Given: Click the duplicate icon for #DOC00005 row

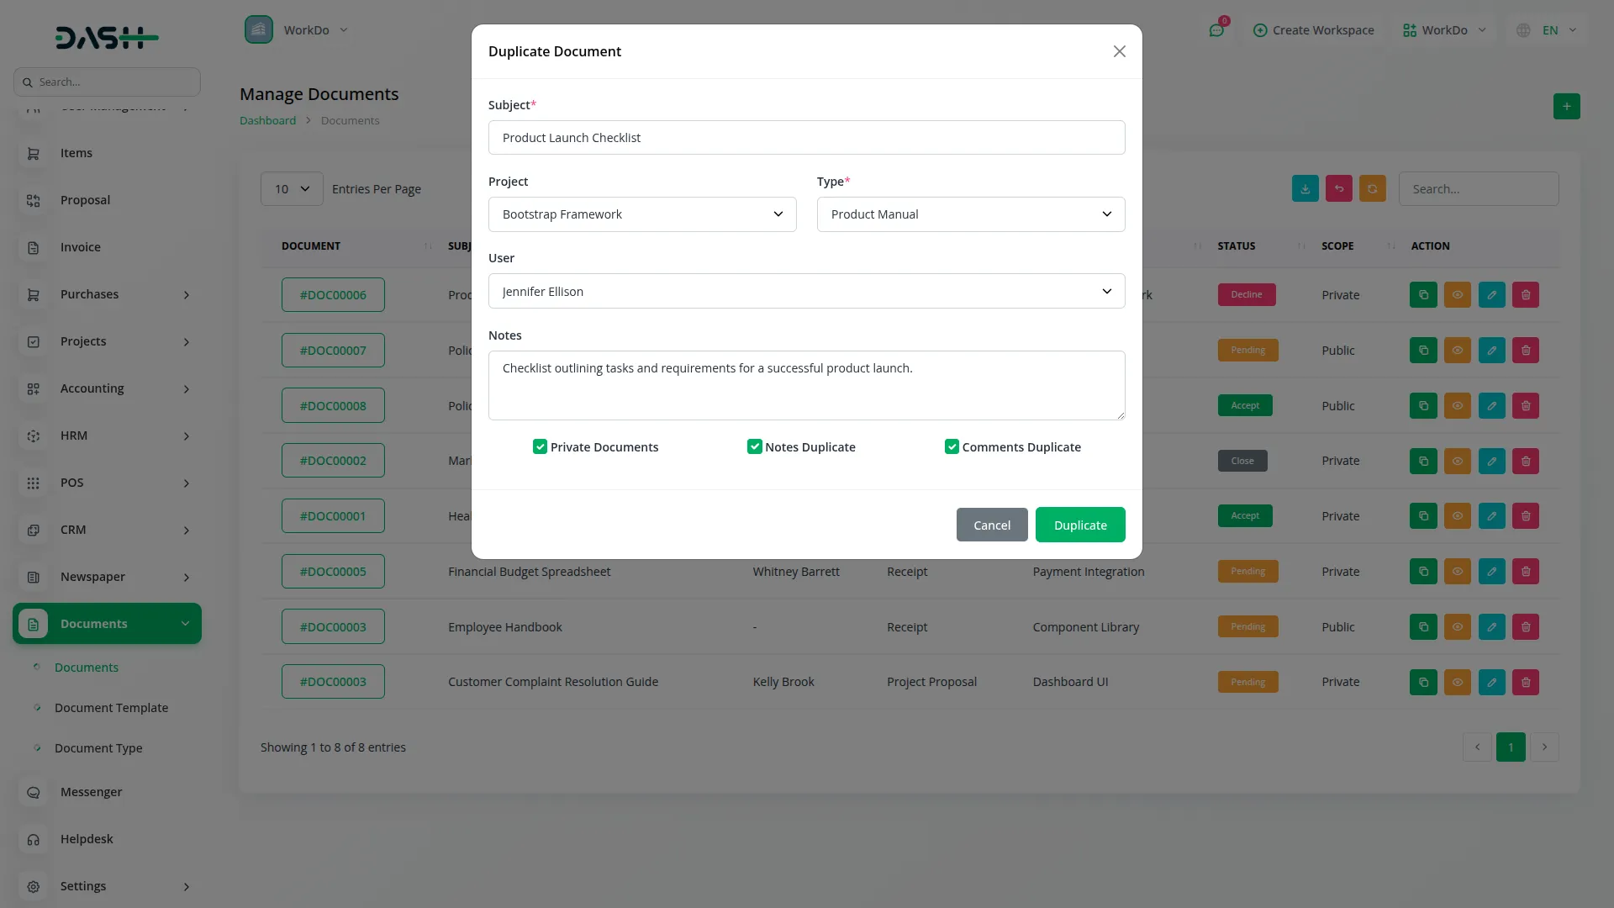Looking at the screenshot, I should click(x=1423, y=572).
